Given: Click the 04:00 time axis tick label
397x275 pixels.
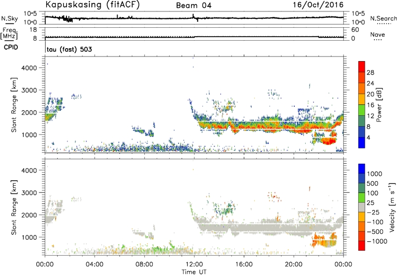Looking at the screenshot, I should [x=94, y=265].
